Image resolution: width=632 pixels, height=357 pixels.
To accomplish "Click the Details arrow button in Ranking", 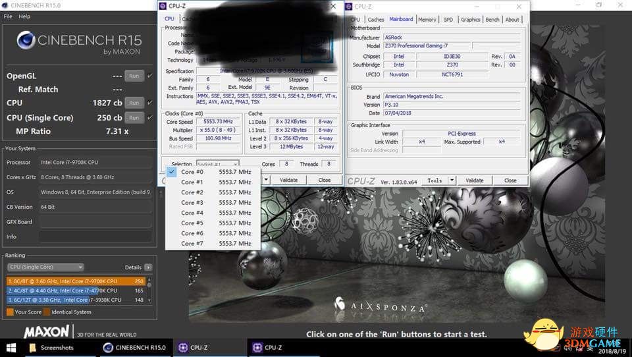I will (x=148, y=267).
